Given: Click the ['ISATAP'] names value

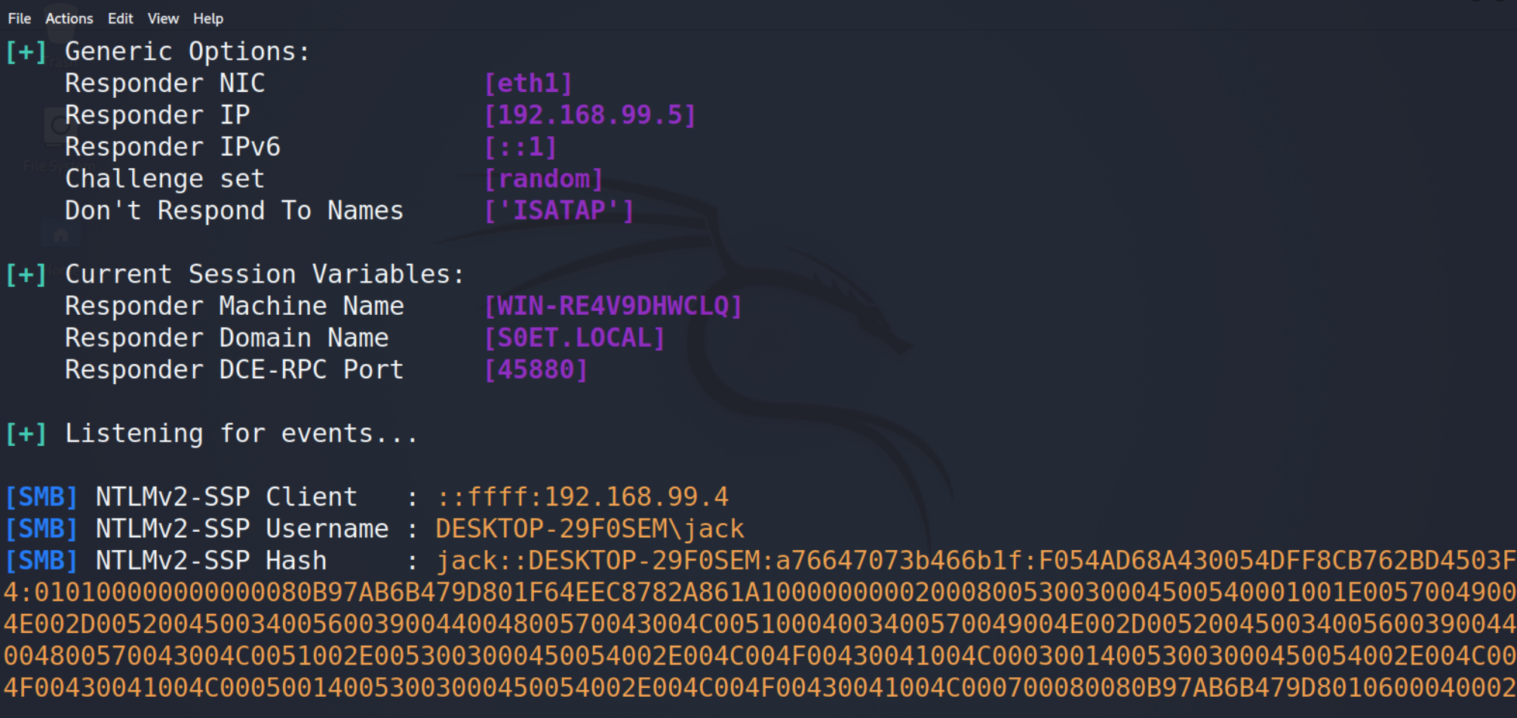Looking at the screenshot, I should pos(559,210).
